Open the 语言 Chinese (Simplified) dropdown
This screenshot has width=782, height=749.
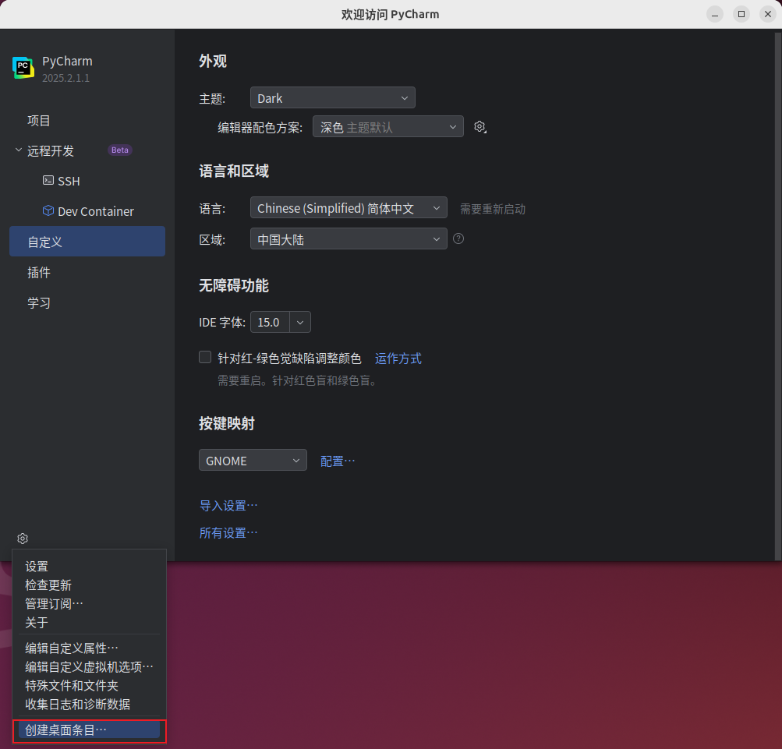point(349,208)
